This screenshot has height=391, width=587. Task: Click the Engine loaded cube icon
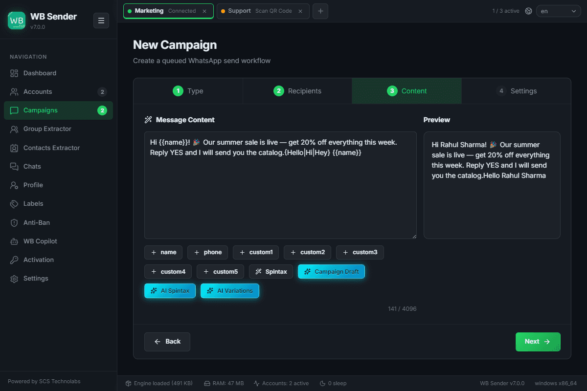pos(128,383)
